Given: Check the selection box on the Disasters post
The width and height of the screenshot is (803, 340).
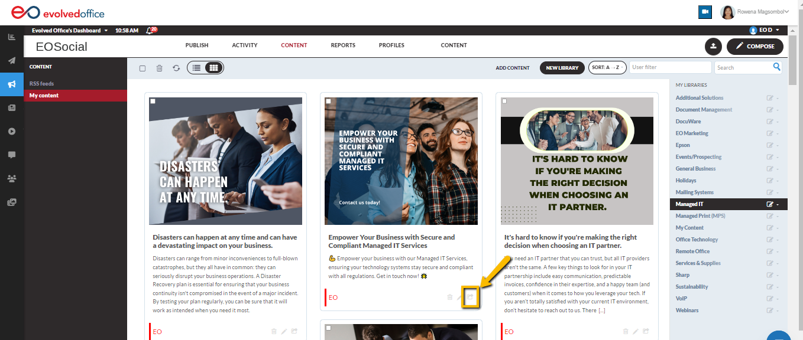Looking at the screenshot, I should click(x=154, y=101).
